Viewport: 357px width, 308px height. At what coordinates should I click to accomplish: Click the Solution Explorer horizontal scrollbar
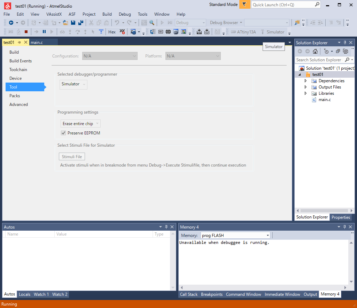click(x=324, y=211)
